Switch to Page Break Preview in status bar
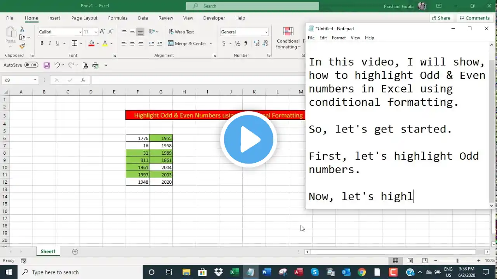Screen dimensions: 497x279 pos(425,261)
